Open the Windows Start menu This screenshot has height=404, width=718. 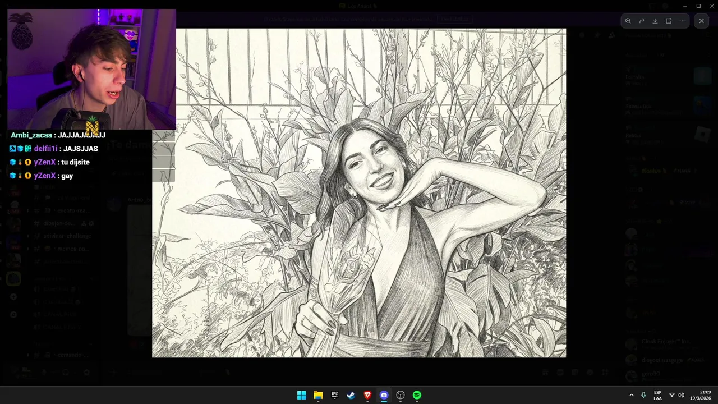[x=301, y=395]
